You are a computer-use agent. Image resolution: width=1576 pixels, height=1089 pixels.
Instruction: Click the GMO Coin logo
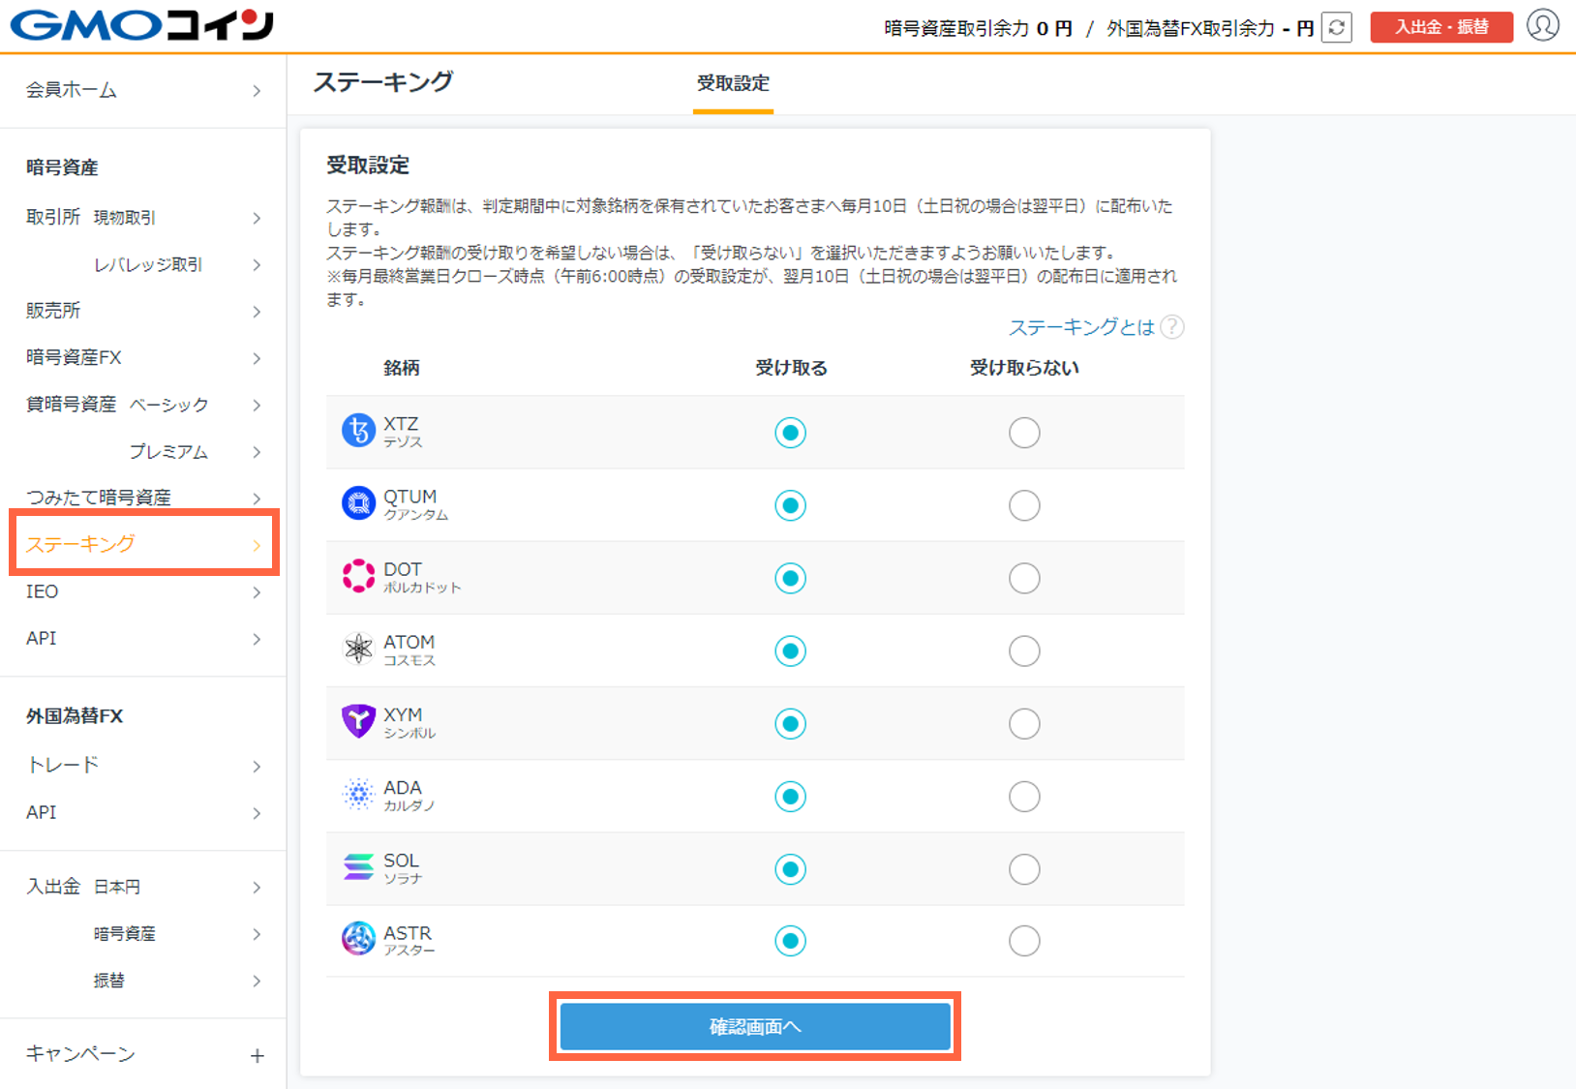tap(142, 26)
